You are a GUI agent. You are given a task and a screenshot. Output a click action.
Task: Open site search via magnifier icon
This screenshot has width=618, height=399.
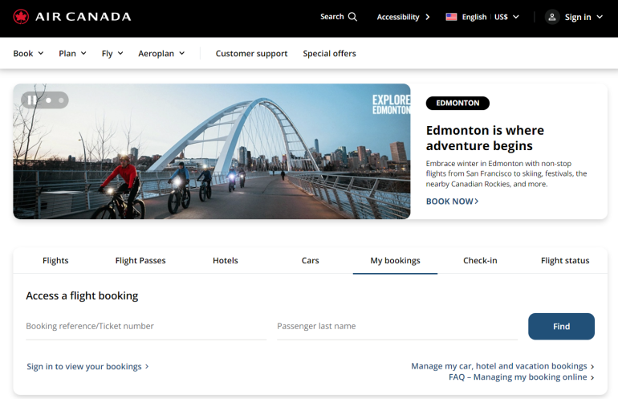coord(352,17)
